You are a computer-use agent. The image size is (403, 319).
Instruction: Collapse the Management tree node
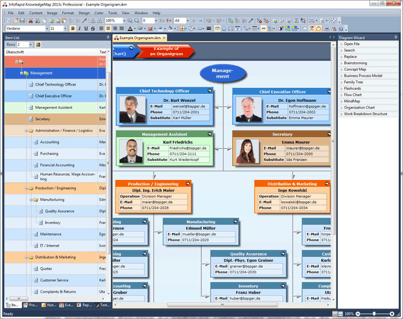(21, 73)
